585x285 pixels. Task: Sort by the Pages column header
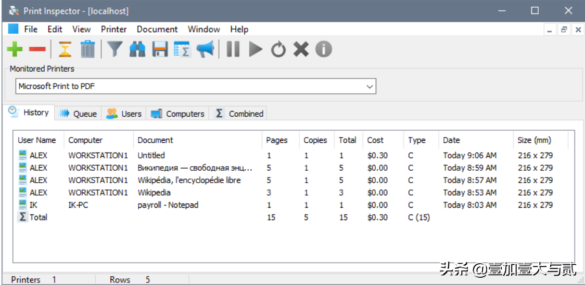276,140
